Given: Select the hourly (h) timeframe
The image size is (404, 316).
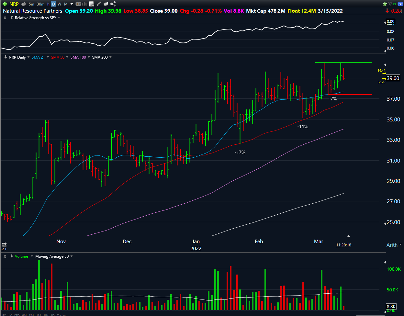Looking at the screenshot, I should [x=48, y=4].
